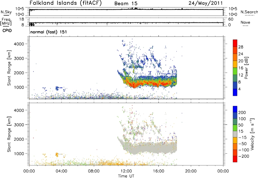Screen dimensions: 258x178
Task: Click the 'Velocity [m s-1]' color bar label
Action: pyautogui.click(x=253, y=134)
